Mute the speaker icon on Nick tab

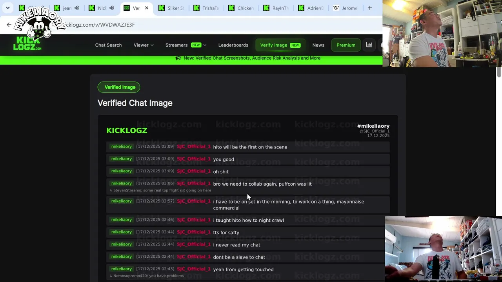112,8
